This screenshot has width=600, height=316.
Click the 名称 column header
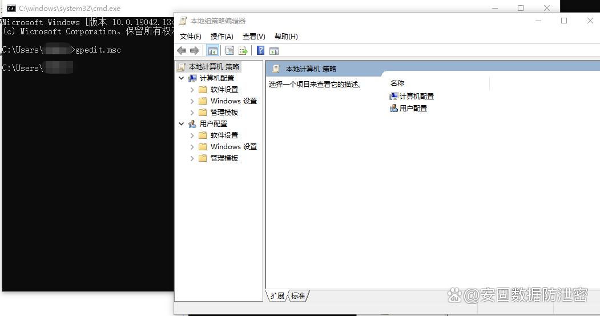coord(439,83)
